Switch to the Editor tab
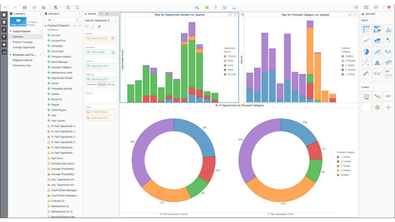The height and width of the screenshot is (222, 395). click(91, 14)
